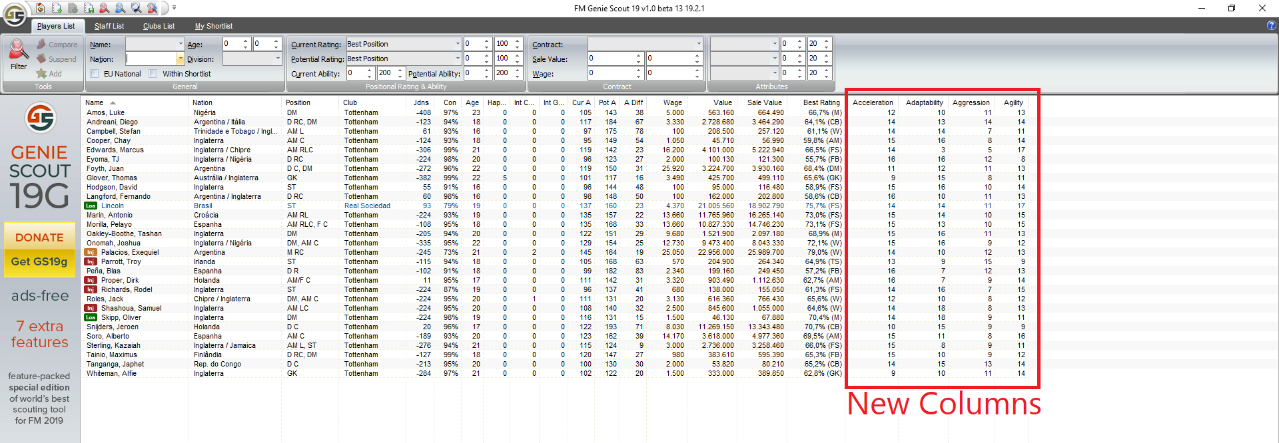
Task: Expand the Contract type dropdown
Action: pos(698,44)
